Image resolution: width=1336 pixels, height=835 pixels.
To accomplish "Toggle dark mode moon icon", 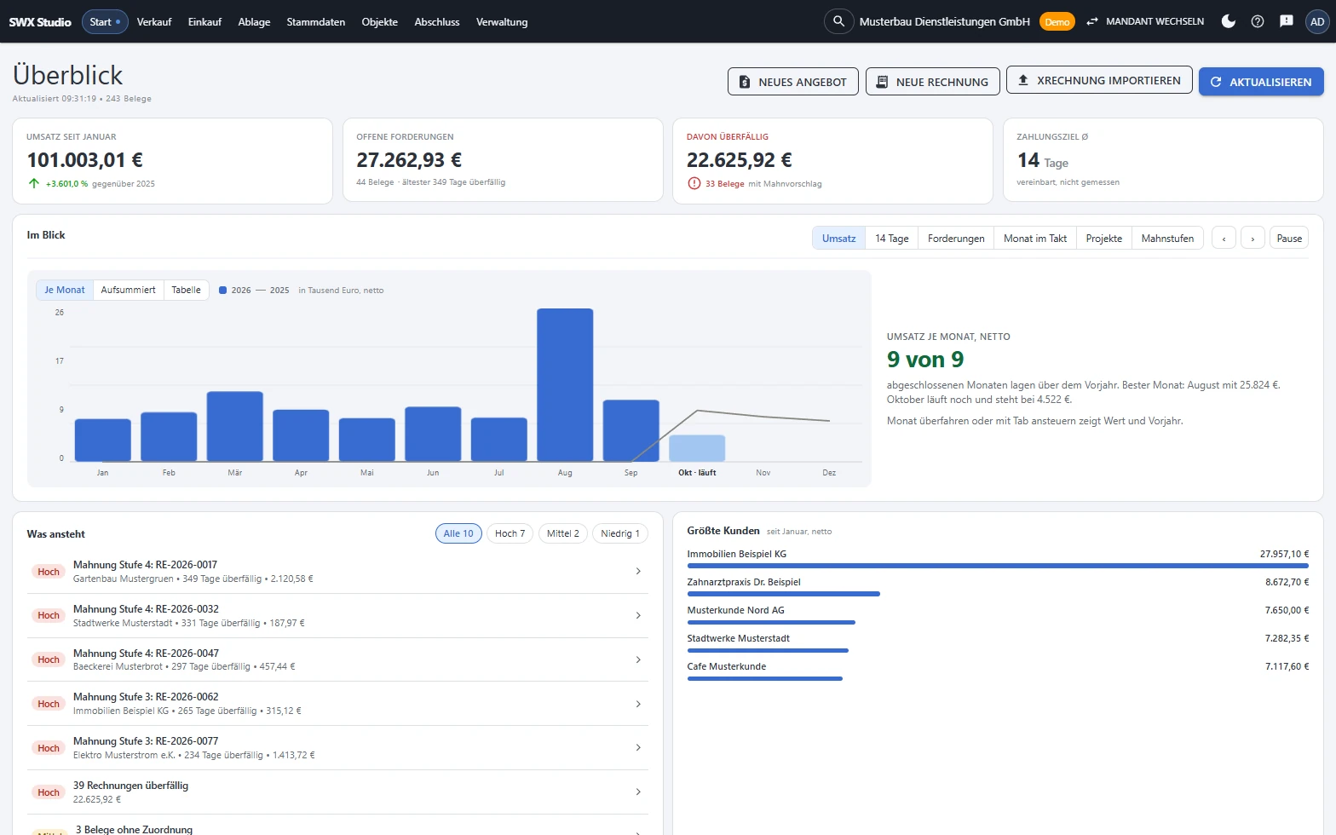I will click(x=1229, y=21).
